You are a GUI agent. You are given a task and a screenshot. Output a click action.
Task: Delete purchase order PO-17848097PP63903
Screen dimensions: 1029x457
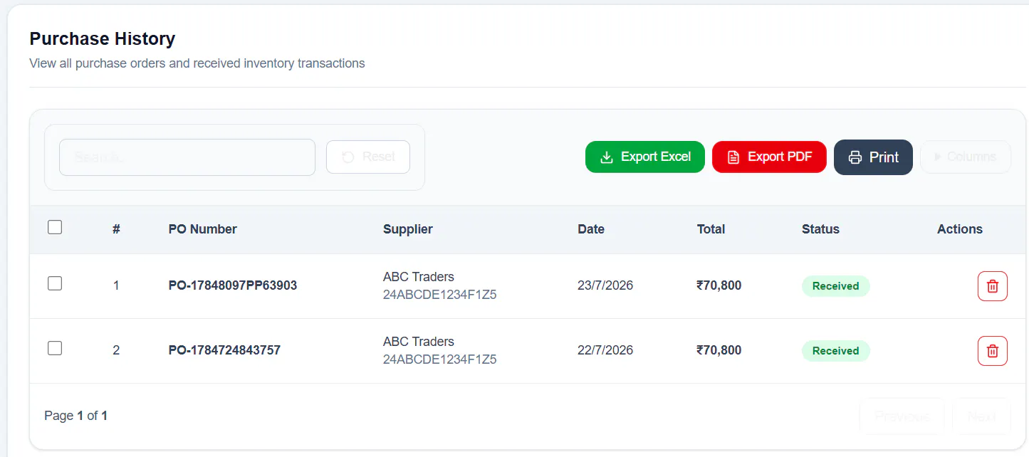coord(992,286)
